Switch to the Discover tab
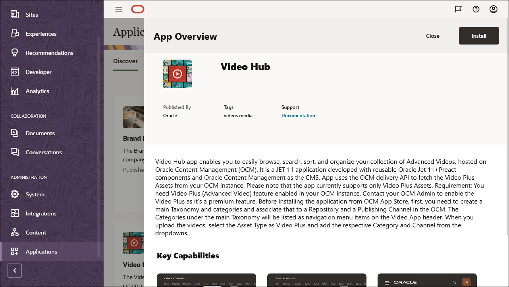This screenshot has height=287, width=509. [125, 61]
